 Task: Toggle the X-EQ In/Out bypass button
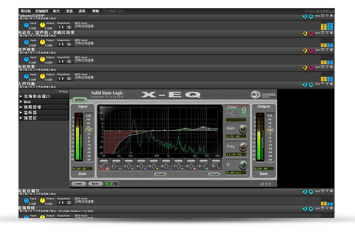coord(80,100)
